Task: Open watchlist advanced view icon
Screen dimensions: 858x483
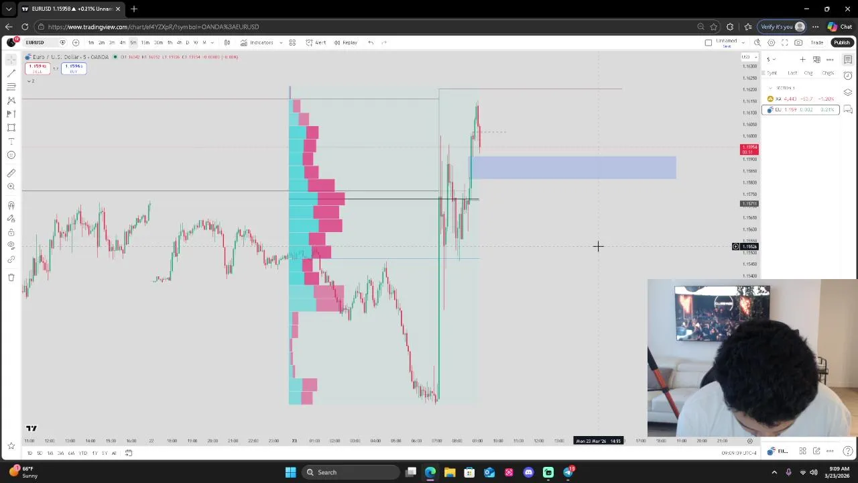Action: (816, 59)
